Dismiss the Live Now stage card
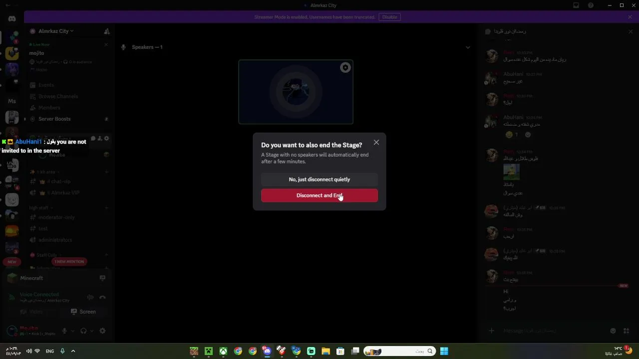This screenshot has width=639, height=359. coord(106,44)
